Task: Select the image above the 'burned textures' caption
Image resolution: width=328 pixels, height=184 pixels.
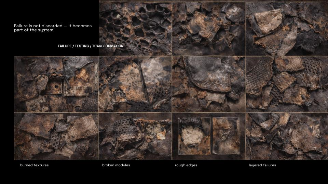Action: click(x=56, y=136)
